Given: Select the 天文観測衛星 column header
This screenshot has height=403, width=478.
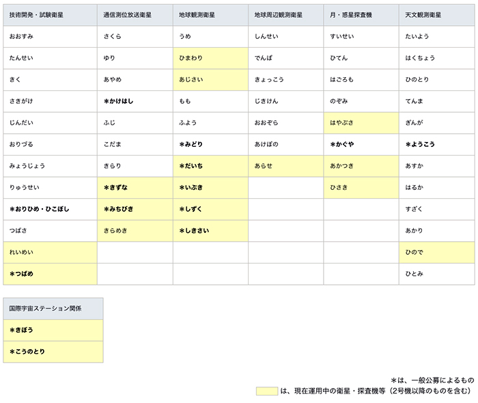Looking at the screenshot, I should [x=437, y=15].
